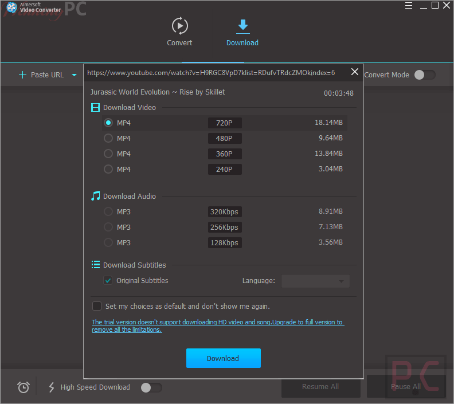454x404 pixels.
Task: Toggle the High Speed Download switch
Action: click(x=151, y=387)
